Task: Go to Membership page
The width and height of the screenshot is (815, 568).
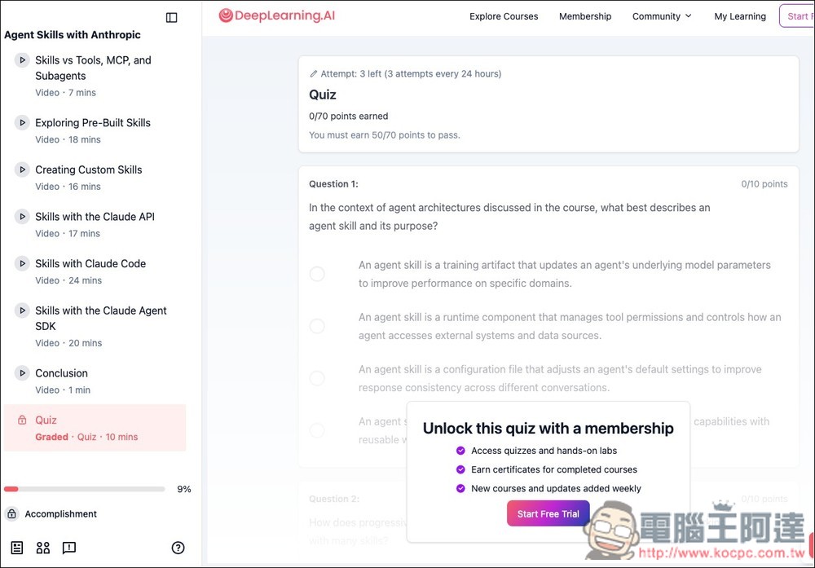Action: pyautogui.click(x=585, y=16)
